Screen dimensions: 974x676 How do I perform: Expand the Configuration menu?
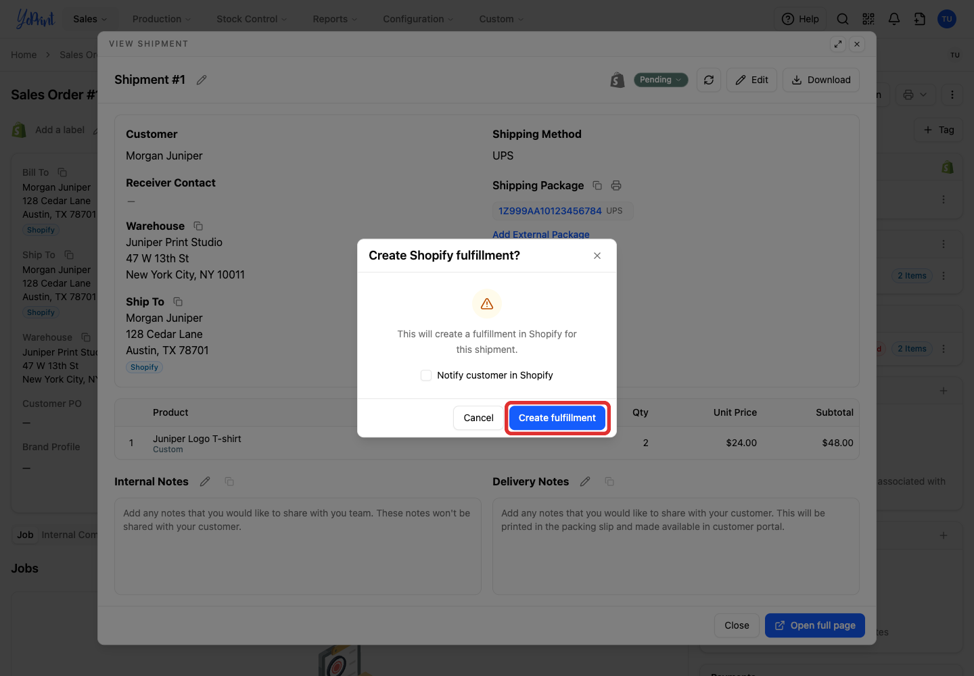[x=418, y=19]
